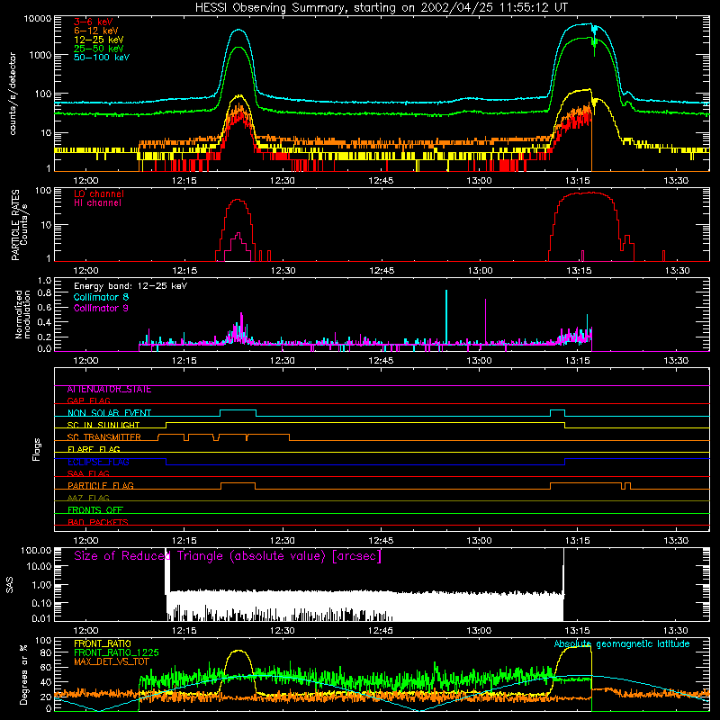Image resolution: width=720 pixels, height=720 pixels.
Task: Click the SAS axis label
Action: (10, 585)
